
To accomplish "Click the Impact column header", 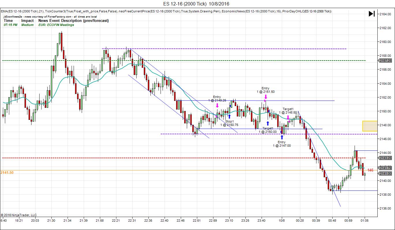I will pos(27,21).
